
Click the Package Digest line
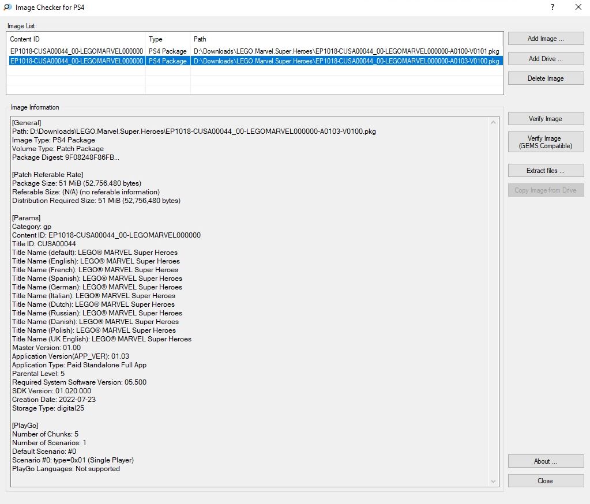pyautogui.click(x=66, y=157)
